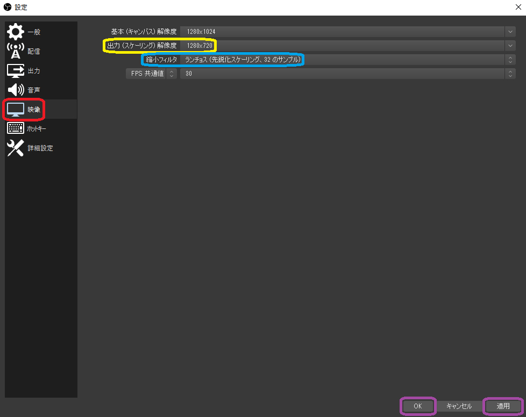Click the General gear icon in sidebar
Screen dimensions: 526x417
point(15,32)
